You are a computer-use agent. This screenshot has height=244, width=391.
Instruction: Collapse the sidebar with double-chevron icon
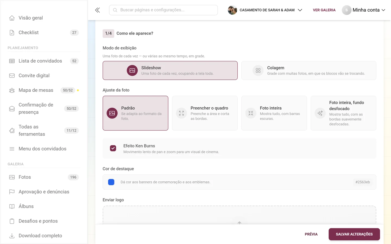[x=97, y=10]
